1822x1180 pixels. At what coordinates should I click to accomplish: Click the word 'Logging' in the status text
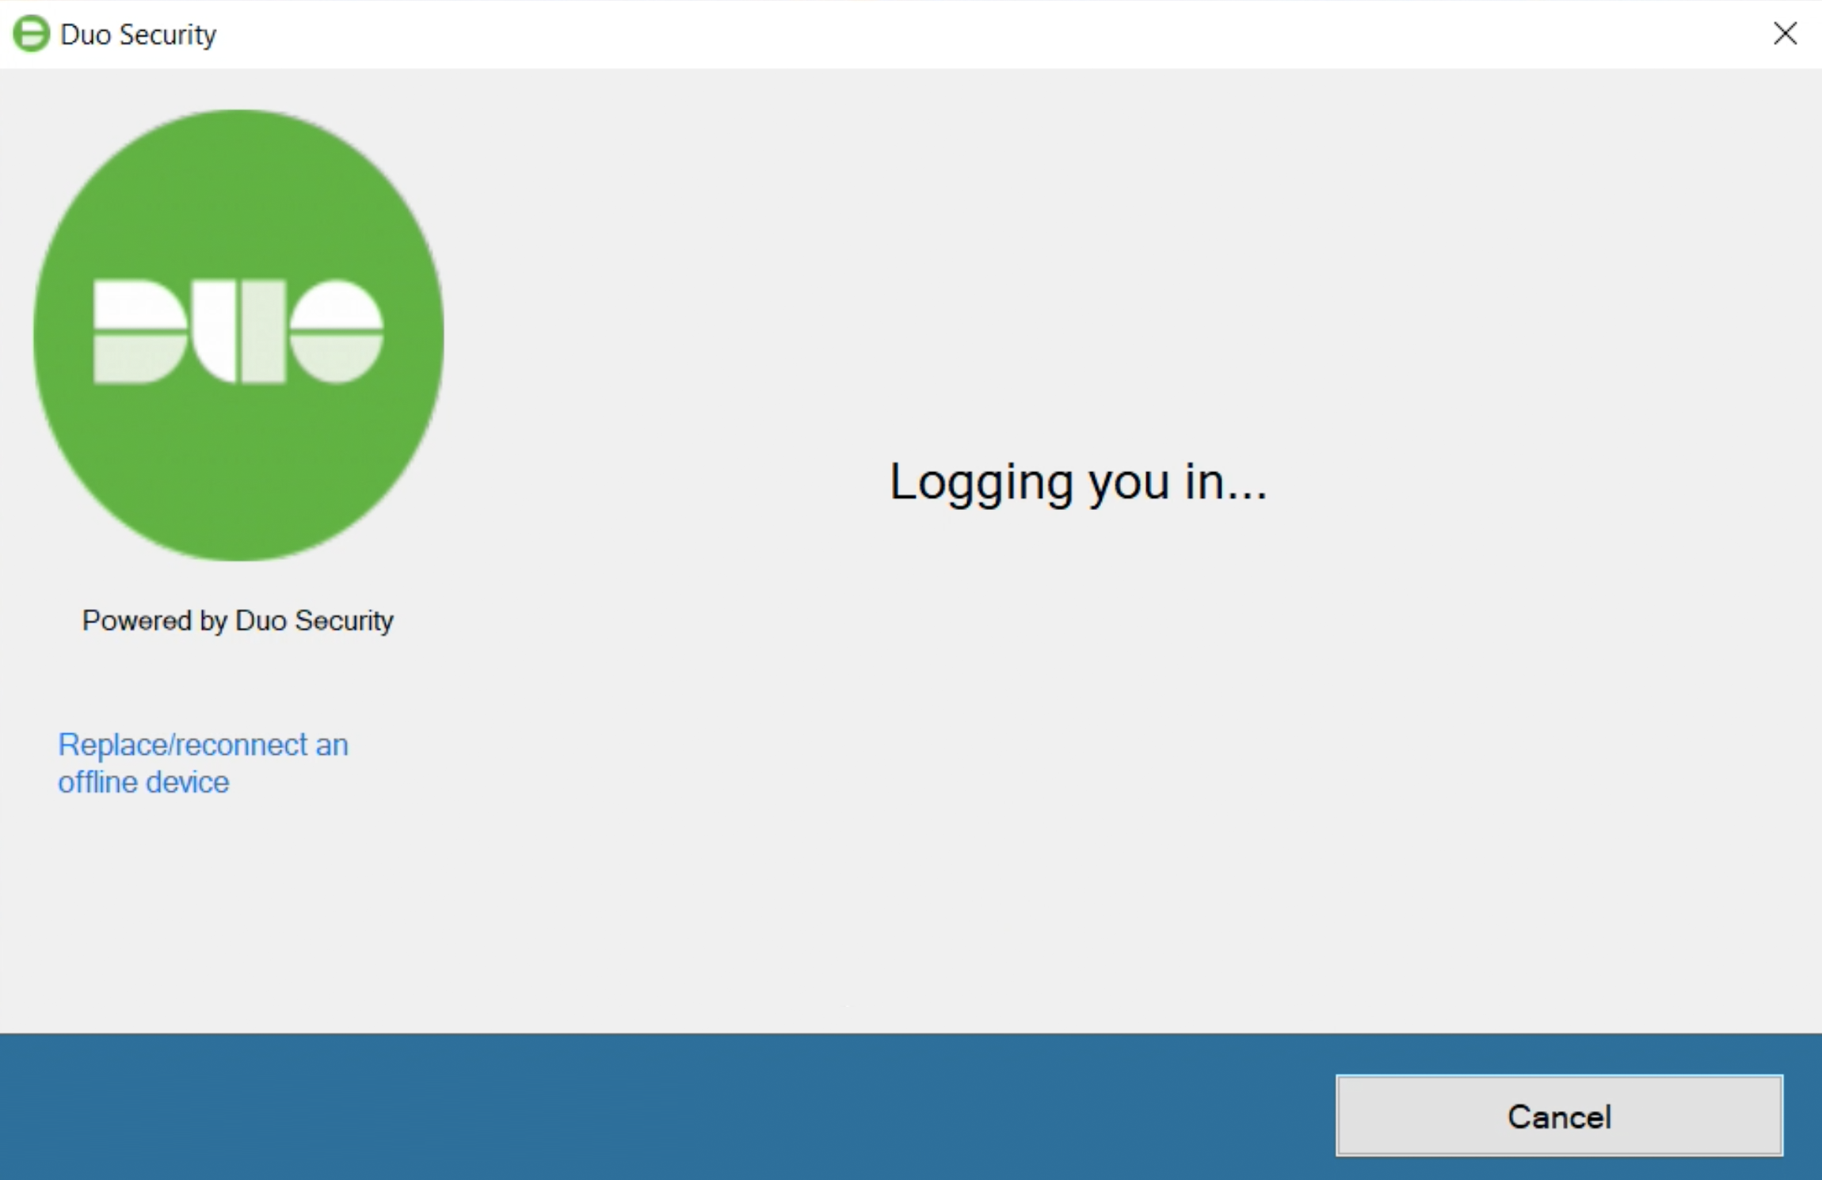coord(982,483)
